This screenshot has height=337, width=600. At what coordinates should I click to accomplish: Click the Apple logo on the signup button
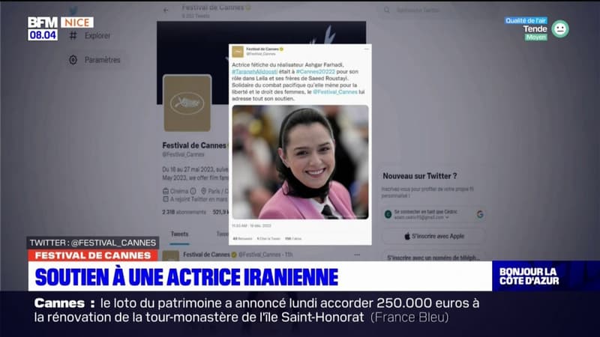click(x=407, y=236)
